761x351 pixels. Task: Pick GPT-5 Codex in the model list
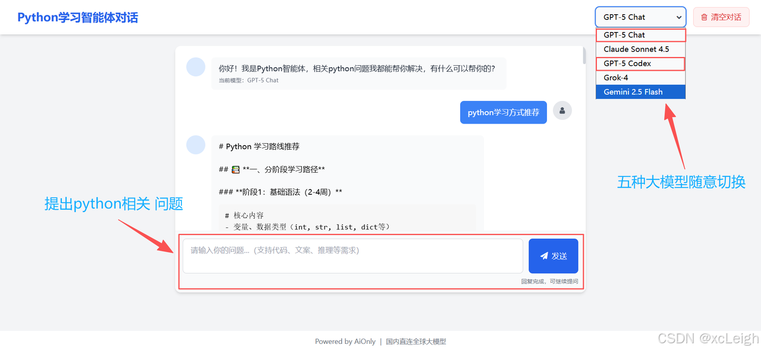coord(641,64)
